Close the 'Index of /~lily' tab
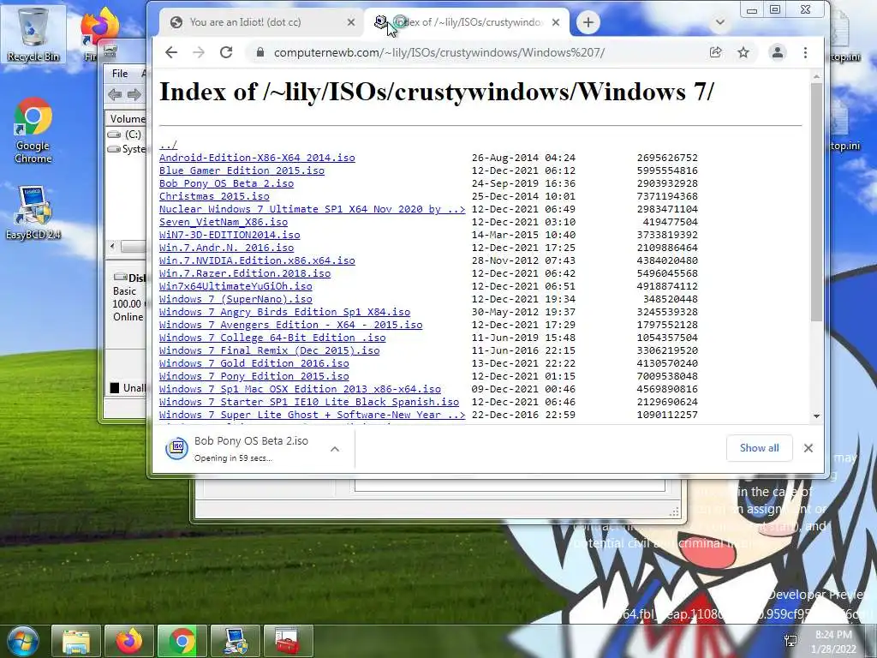 tap(555, 22)
